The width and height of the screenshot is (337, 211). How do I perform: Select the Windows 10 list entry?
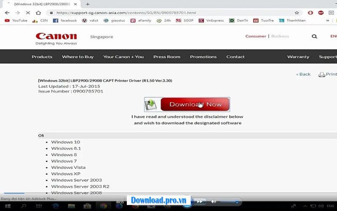(x=66, y=142)
